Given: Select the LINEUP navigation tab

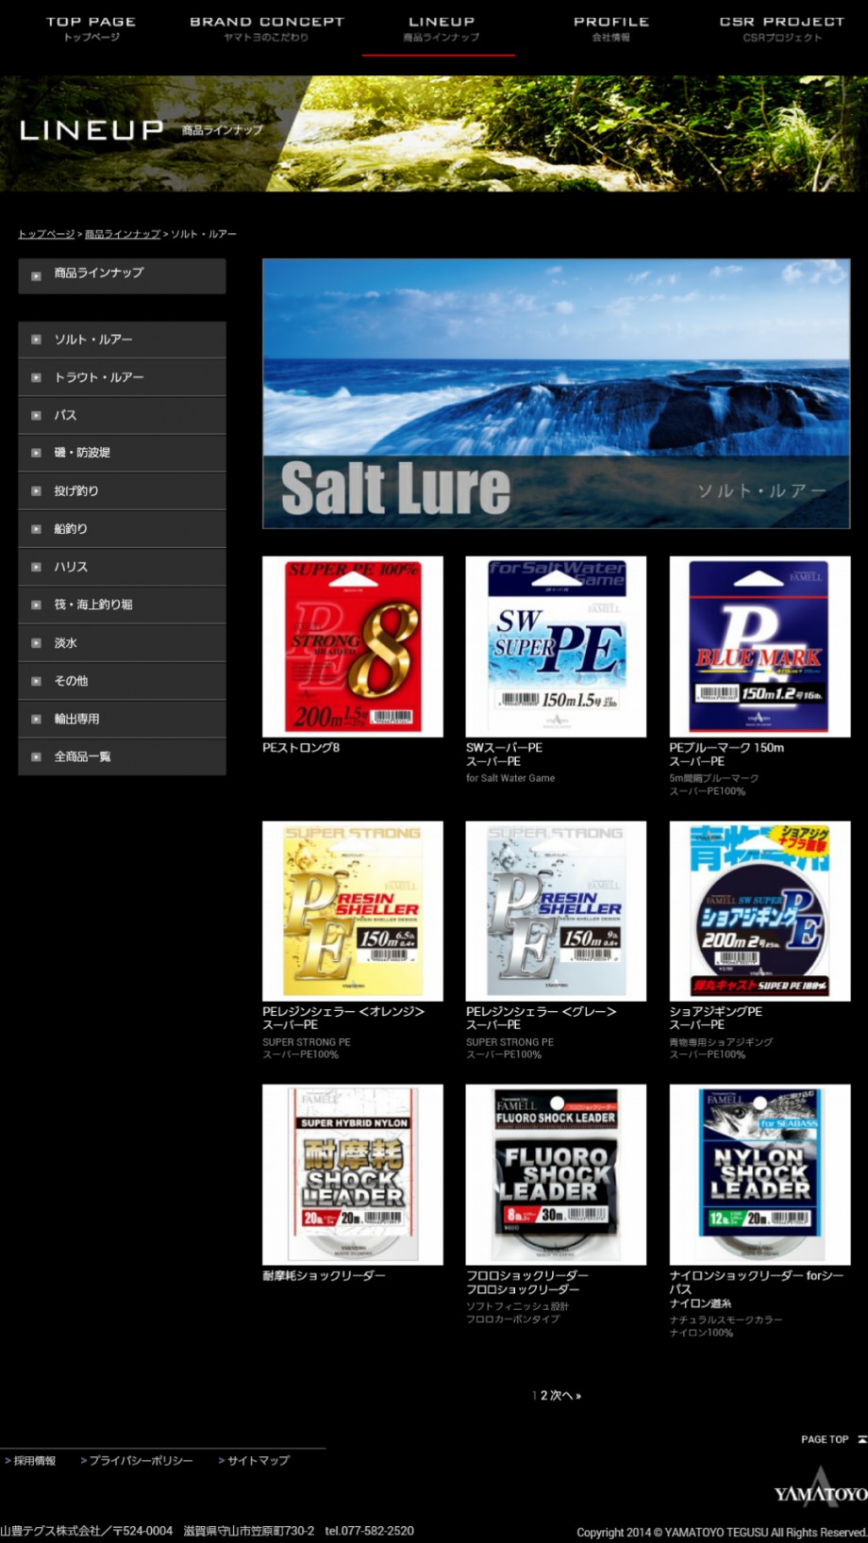Looking at the screenshot, I should tap(441, 28).
